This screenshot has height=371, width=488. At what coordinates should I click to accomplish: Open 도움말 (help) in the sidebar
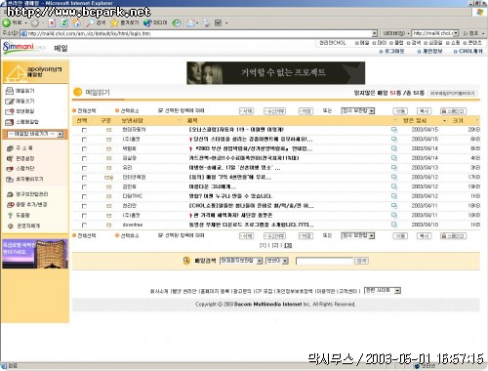[22, 215]
